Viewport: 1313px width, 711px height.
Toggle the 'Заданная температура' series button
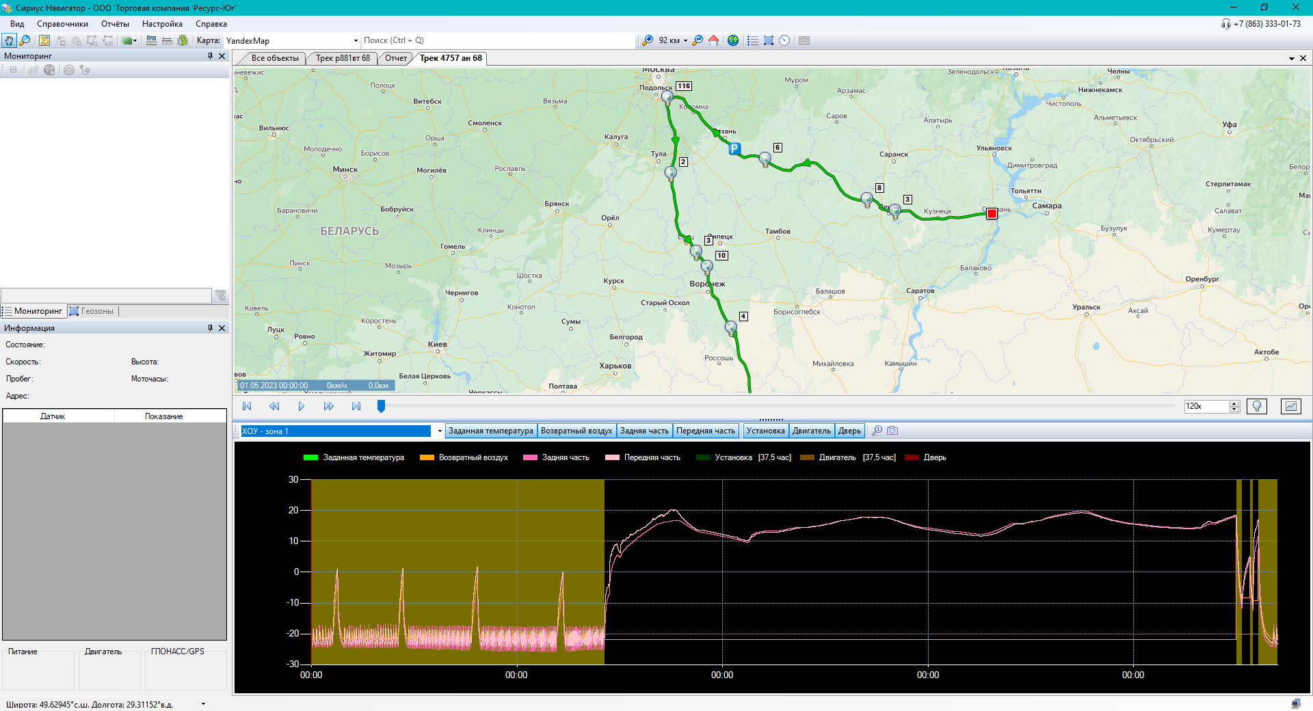[x=490, y=431]
